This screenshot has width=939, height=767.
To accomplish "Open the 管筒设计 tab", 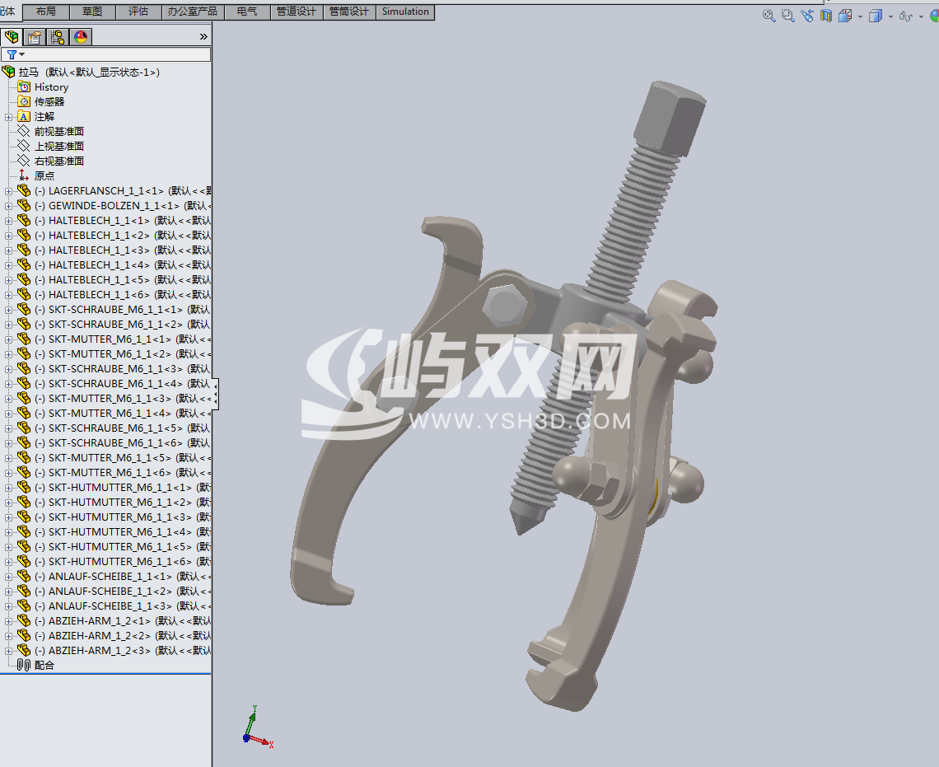I will [349, 12].
